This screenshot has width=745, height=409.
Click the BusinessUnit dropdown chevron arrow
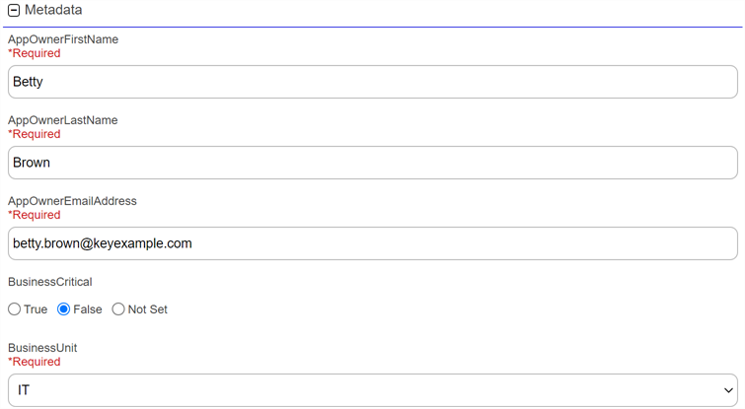point(728,390)
